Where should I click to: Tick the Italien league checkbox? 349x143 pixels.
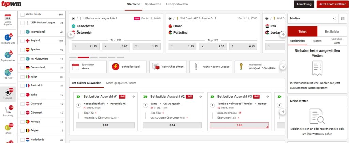pos(22,77)
